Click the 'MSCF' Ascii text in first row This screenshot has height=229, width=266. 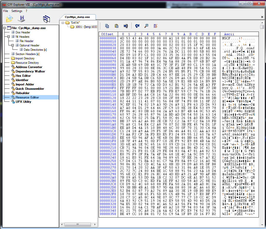pyautogui.click(x=226, y=38)
